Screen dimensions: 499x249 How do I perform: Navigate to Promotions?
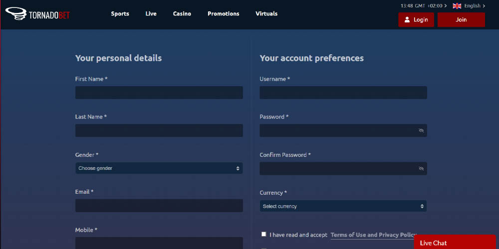(x=223, y=14)
